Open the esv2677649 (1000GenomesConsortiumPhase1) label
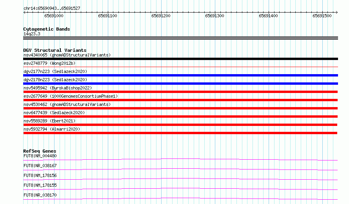Image resolution: width=349 pixels, height=204 pixels. 71,96
